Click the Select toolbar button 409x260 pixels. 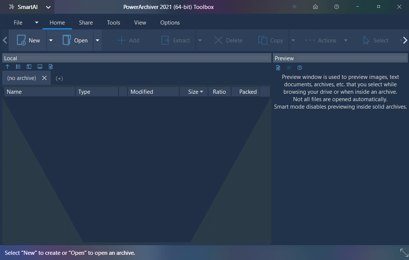376,40
